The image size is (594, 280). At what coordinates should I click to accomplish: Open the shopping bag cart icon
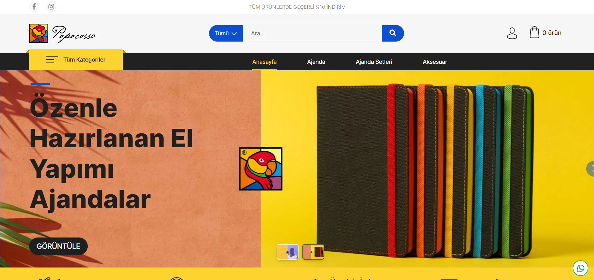[x=534, y=32]
